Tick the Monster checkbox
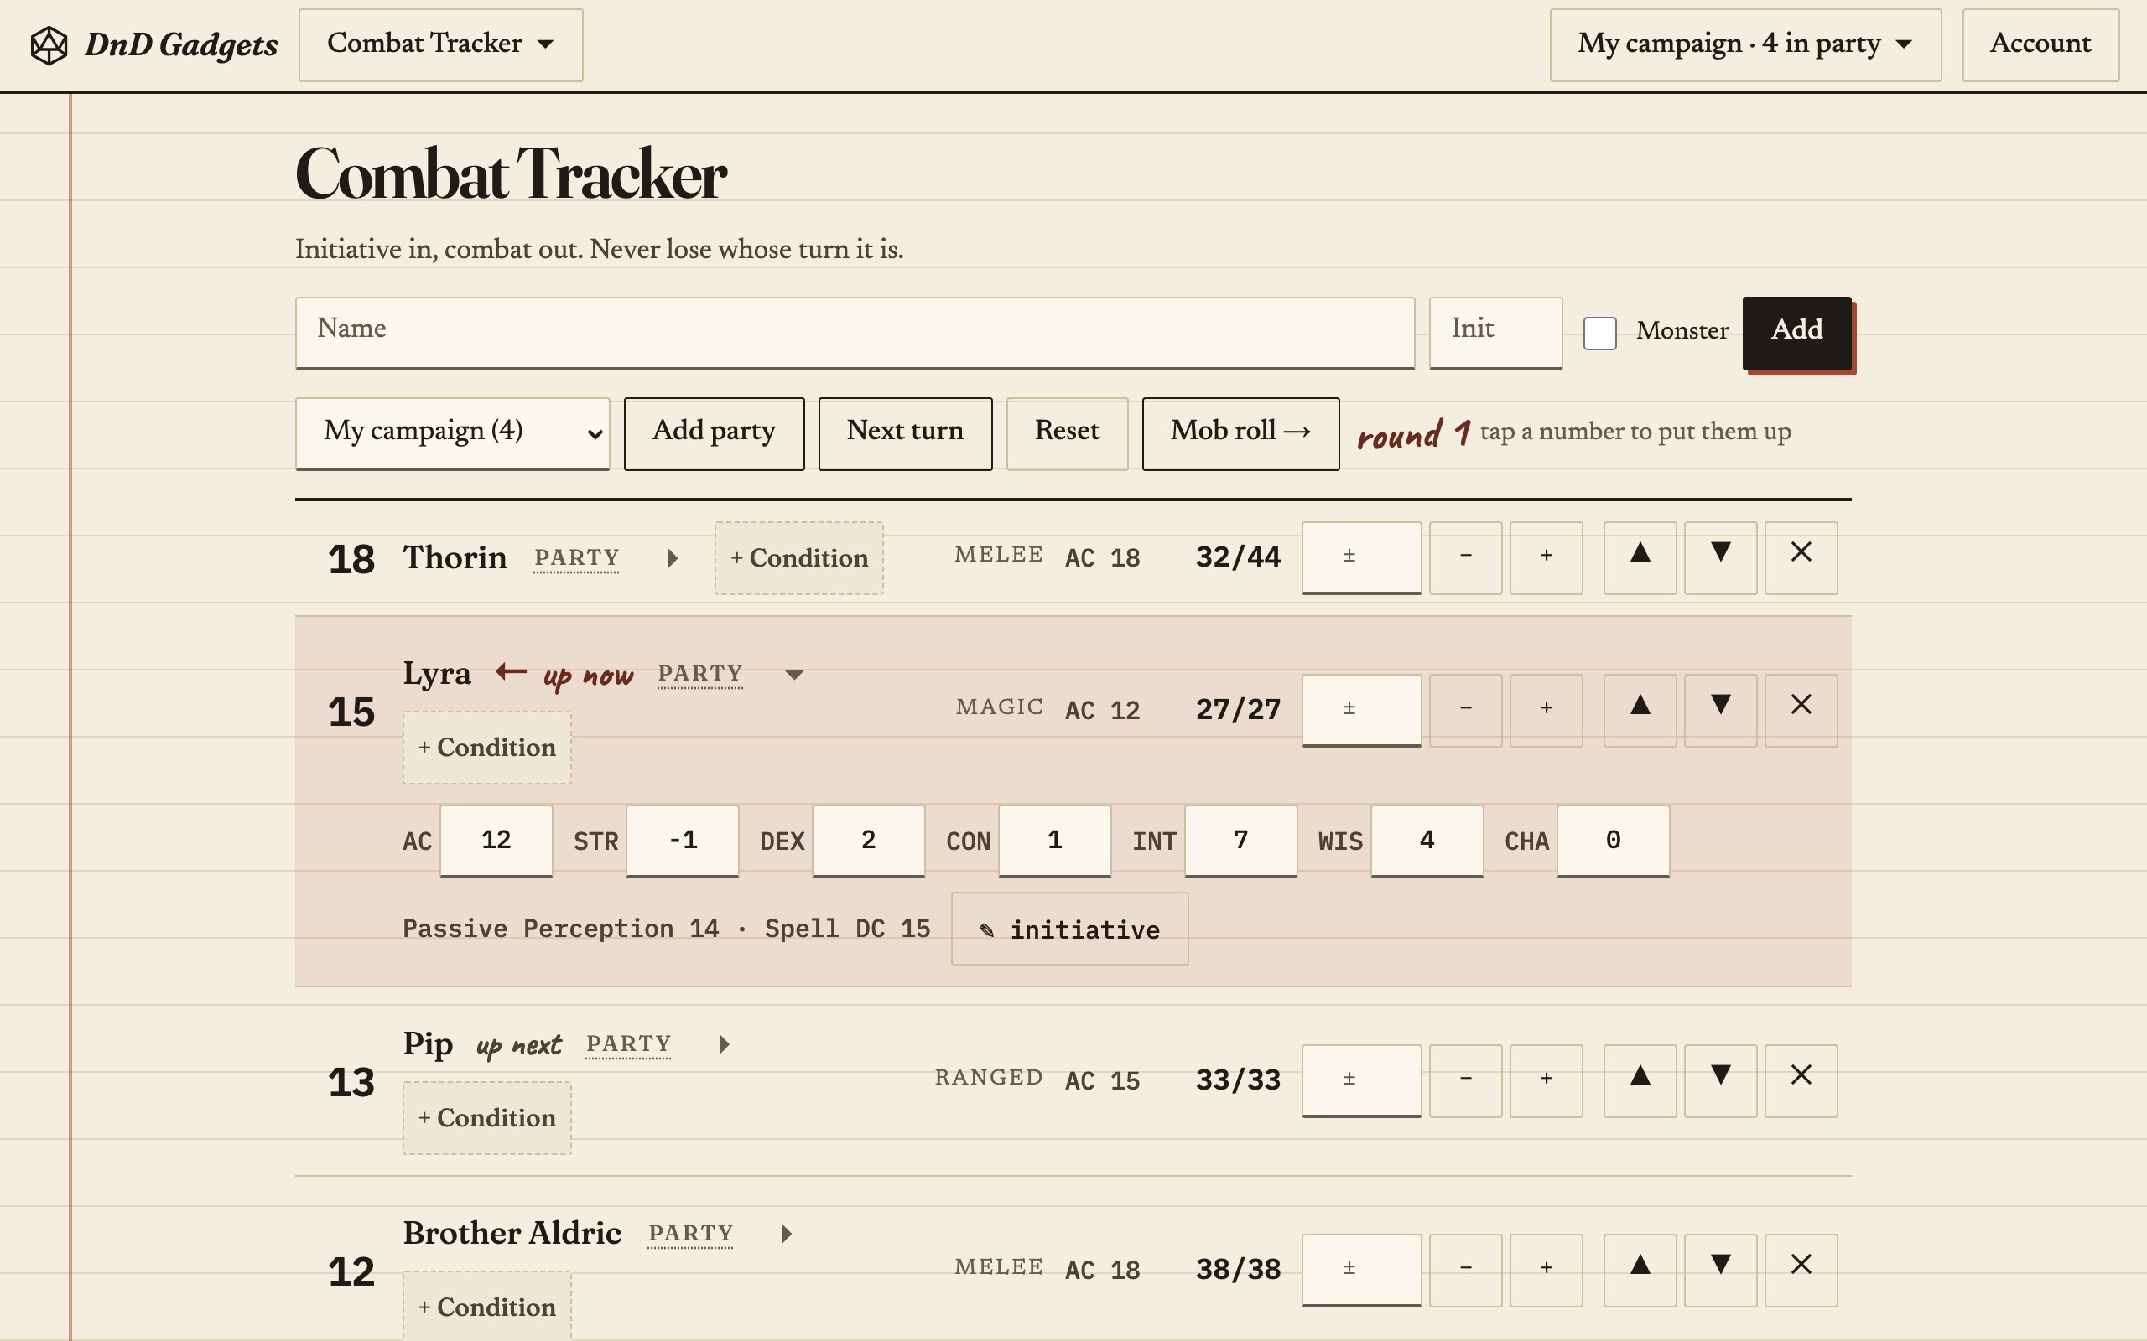2147x1341 pixels. (1599, 334)
